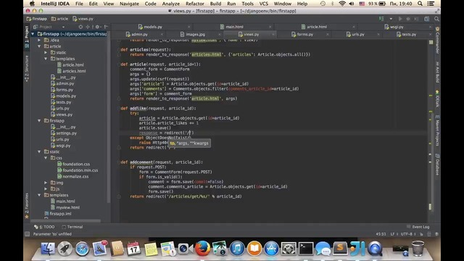Open Project panel settings gear icon
This screenshot has height=261, width=464.
tap(97, 27)
